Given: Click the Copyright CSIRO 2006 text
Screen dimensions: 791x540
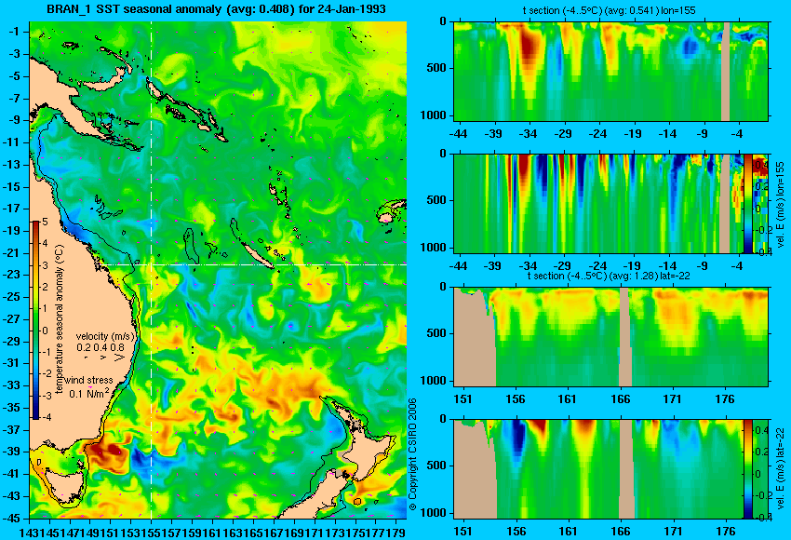Looking at the screenshot, I should pos(412,453).
